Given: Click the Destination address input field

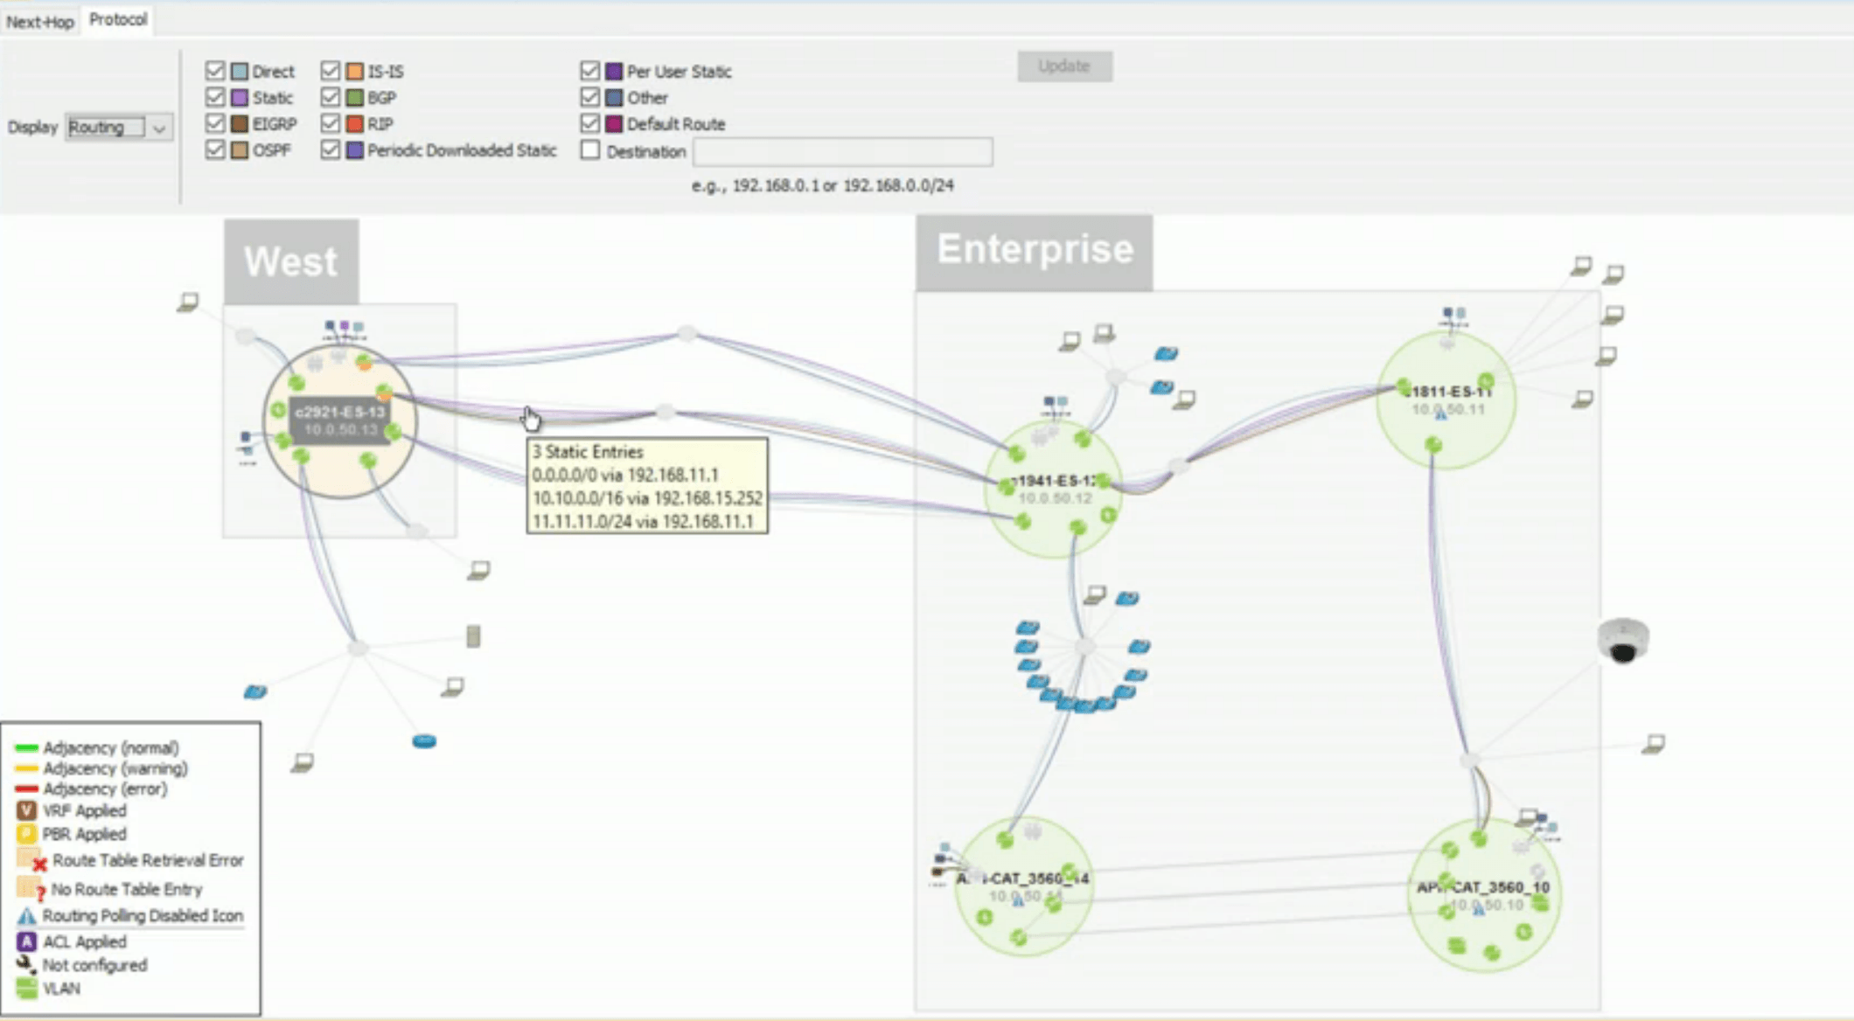Looking at the screenshot, I should [x=843, y=151].
